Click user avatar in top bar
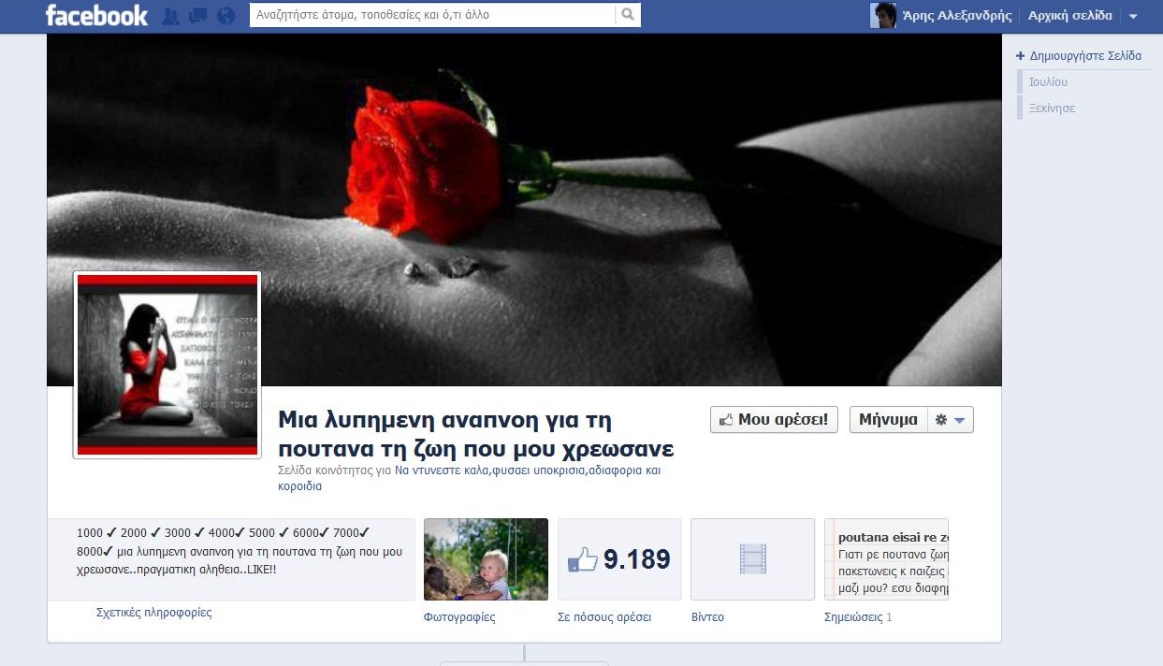Image resolution: width=1163 pixels, height=666 pixels. (x=882, y=16)
